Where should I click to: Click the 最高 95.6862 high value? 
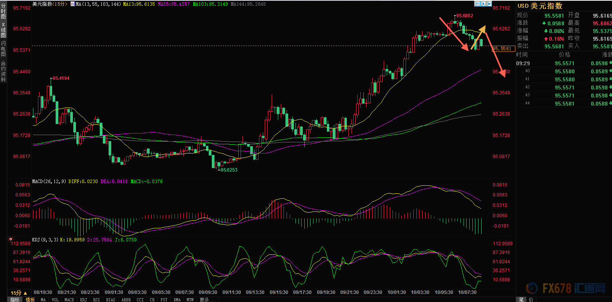pos(602,23)
